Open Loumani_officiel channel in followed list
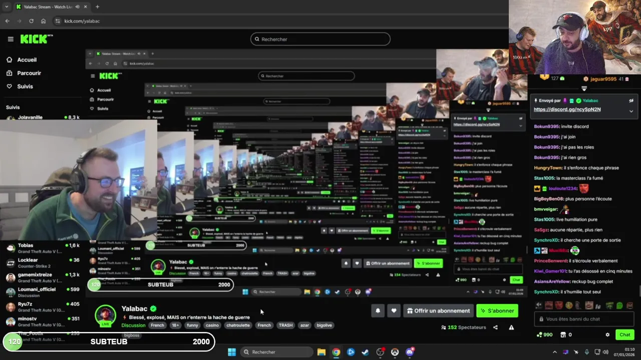Screen dimensions: 641x360 42,292
